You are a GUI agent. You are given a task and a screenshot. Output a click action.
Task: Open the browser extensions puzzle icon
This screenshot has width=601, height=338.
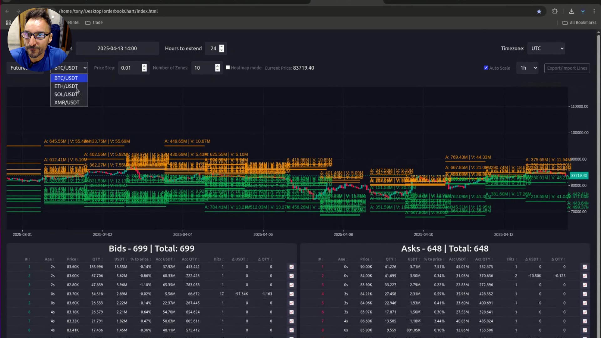[x=555, y=11]
